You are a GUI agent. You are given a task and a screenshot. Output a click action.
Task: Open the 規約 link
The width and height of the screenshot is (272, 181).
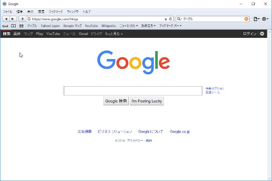tap(149, 141)
